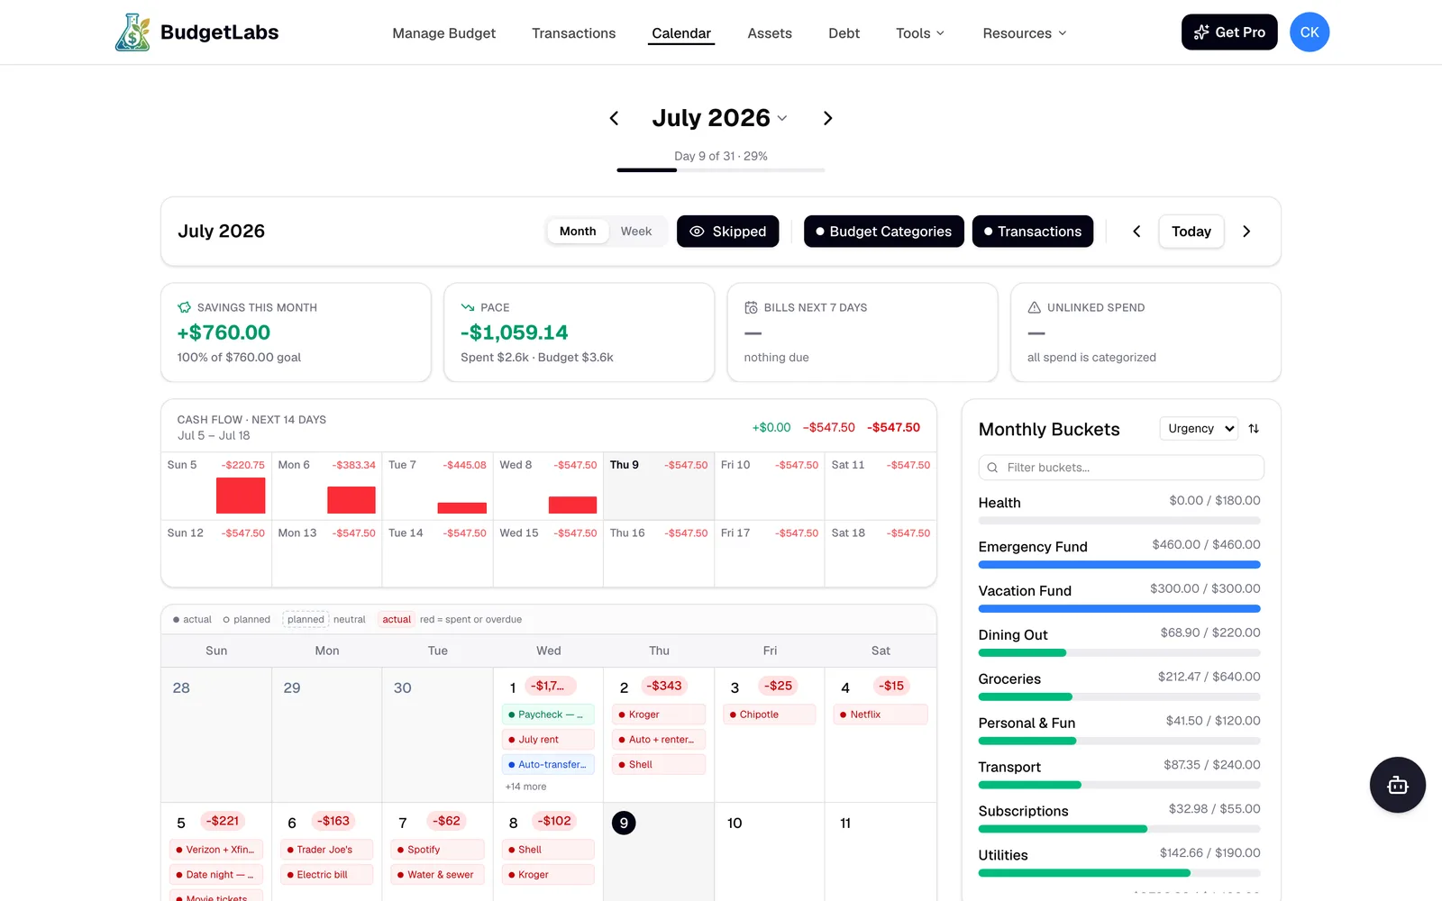Toggle the Budget Categories filter
The image size is (1442, 901).
[x=883, y=232]
